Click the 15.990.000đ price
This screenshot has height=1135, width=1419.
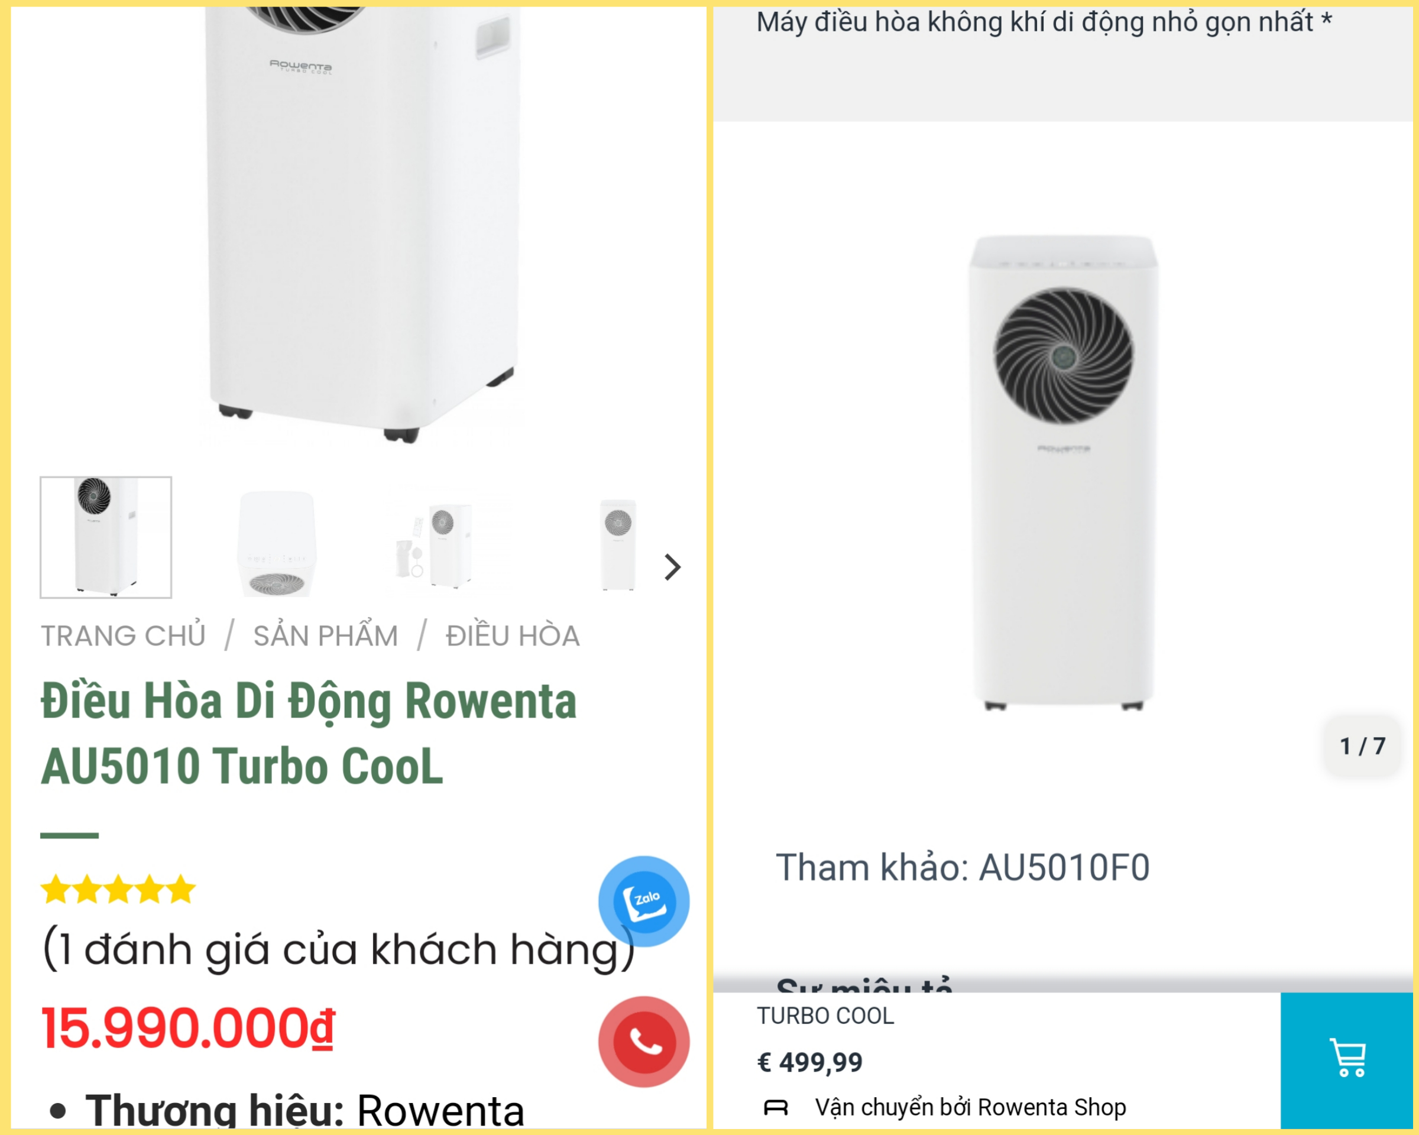click(x=188, y=1029)
